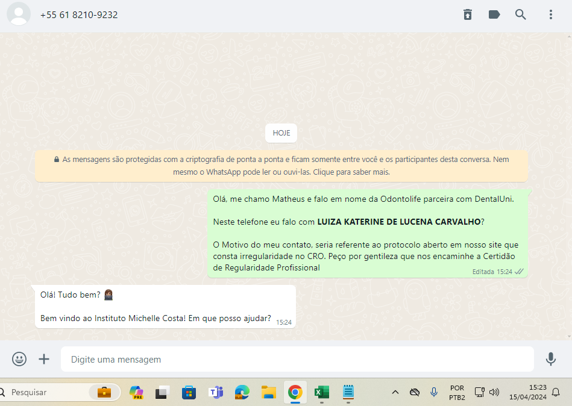
Task: Launch Microsoft Store from the taskbar
Action: click(189, 392)
